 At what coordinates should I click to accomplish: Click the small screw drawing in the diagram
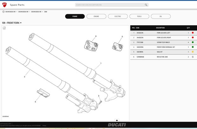pos(100,102)
